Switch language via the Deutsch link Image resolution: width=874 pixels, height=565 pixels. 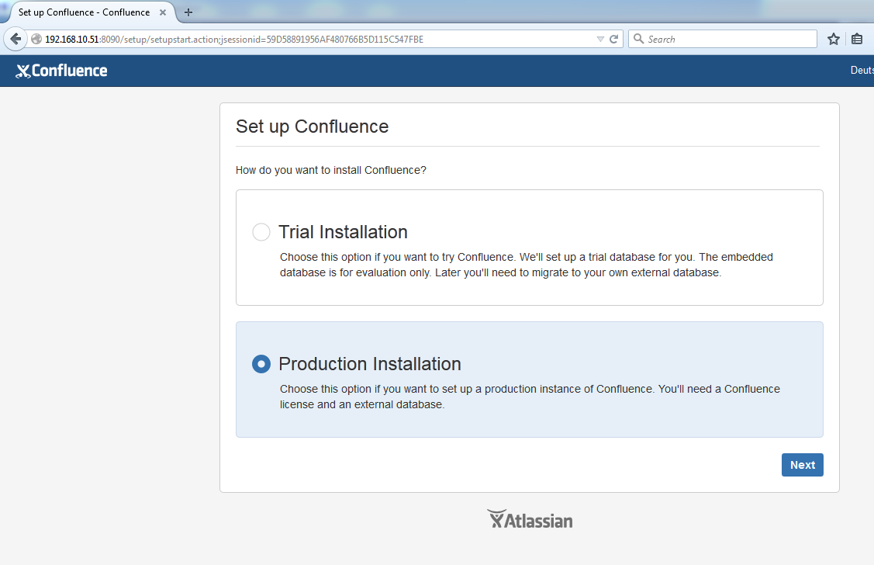(862, 71)
